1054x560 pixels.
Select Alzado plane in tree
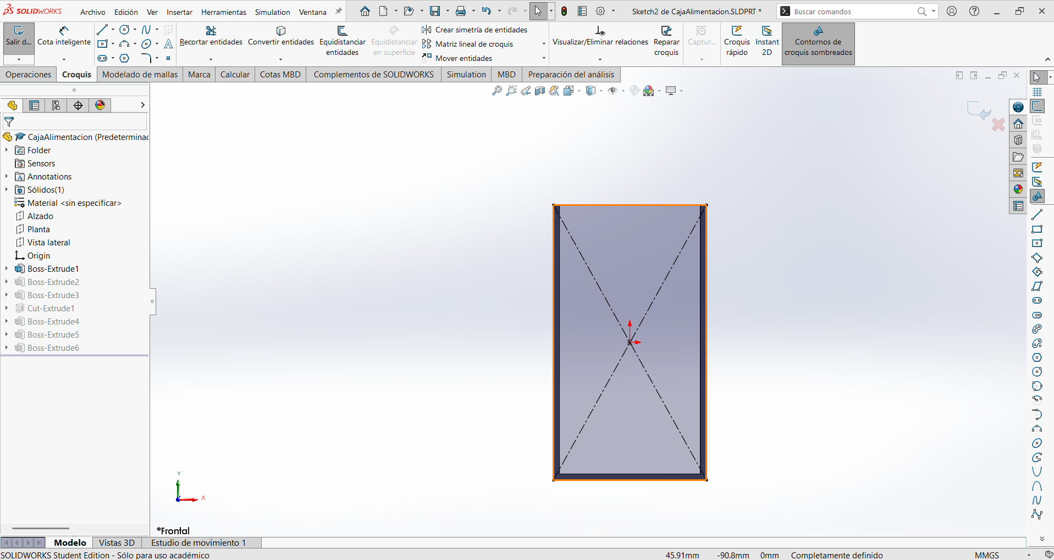tap(40, 216)
